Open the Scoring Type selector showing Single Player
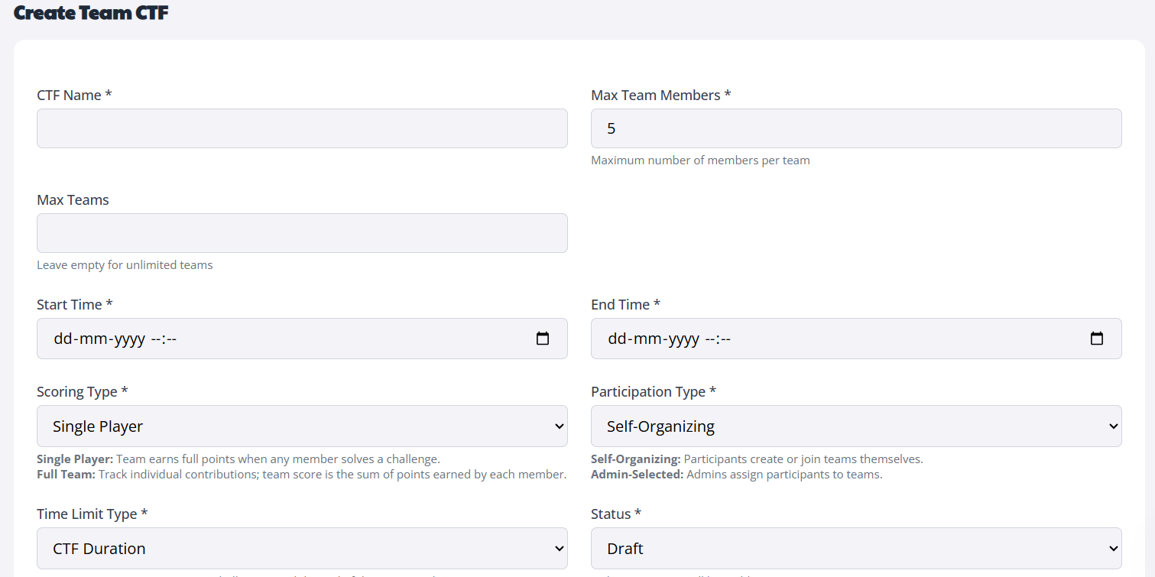The height and width of the screenshot is (577, 1155). click(302, 426)
